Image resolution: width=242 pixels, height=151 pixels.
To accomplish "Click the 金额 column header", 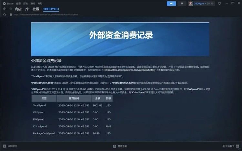I will [x=97, y=98].
